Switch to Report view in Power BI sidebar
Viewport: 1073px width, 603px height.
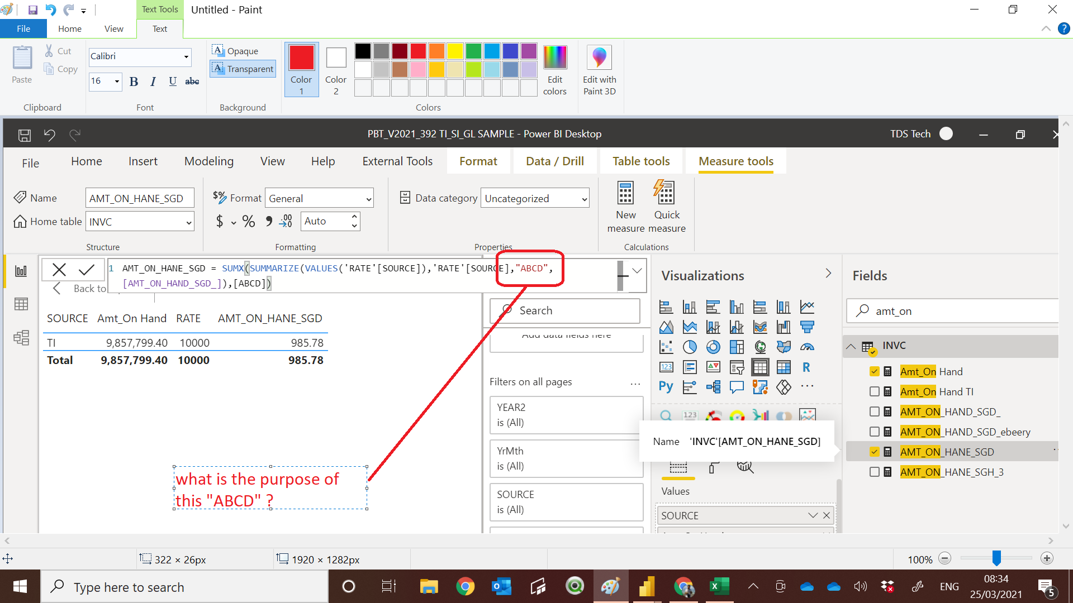point(21,271)
